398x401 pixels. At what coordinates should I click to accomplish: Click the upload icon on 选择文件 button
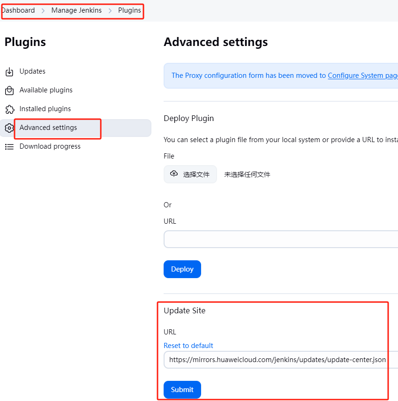[174, 174]
